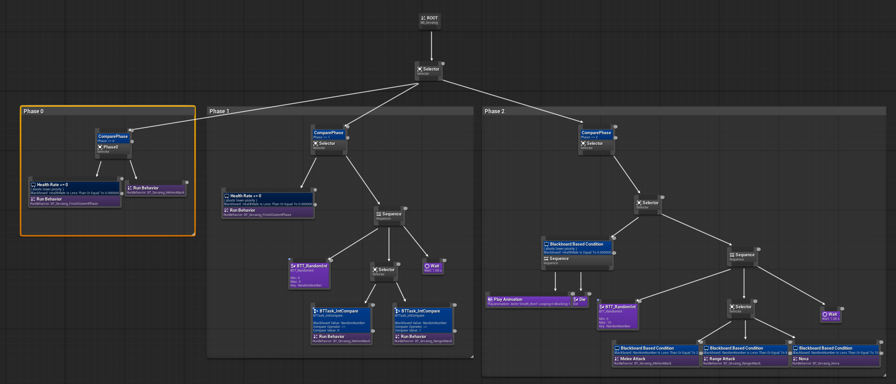Select the Selector node below ComparePhase Phase == 2
This screenshot has height=384, width=896.
tap(596, 145)
